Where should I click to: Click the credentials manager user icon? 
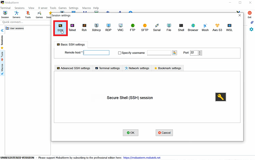point(175,53)
